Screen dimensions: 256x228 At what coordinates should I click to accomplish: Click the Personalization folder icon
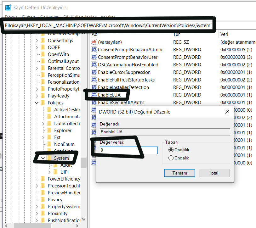click(x=43, y=82)
